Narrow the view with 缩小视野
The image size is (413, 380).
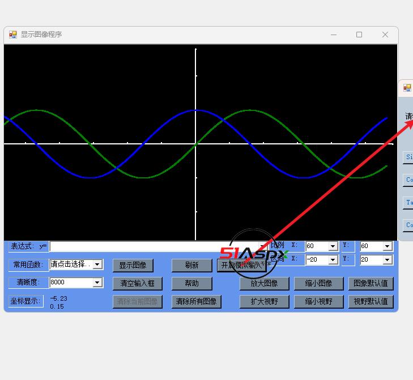point(319,301)
